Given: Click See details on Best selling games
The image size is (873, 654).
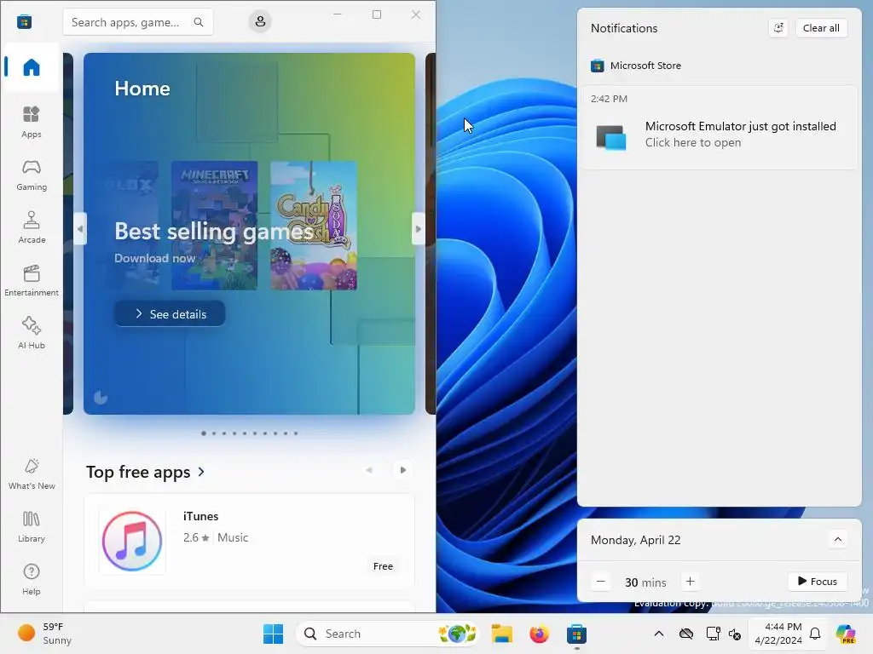Looking at the screenshot, I should pyautogui.click(x=170, y=314).
